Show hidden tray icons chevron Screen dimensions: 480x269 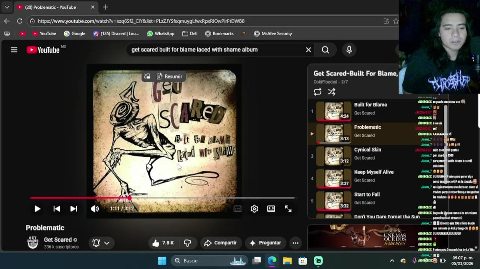pyautogui.click(x=392, y=261)
